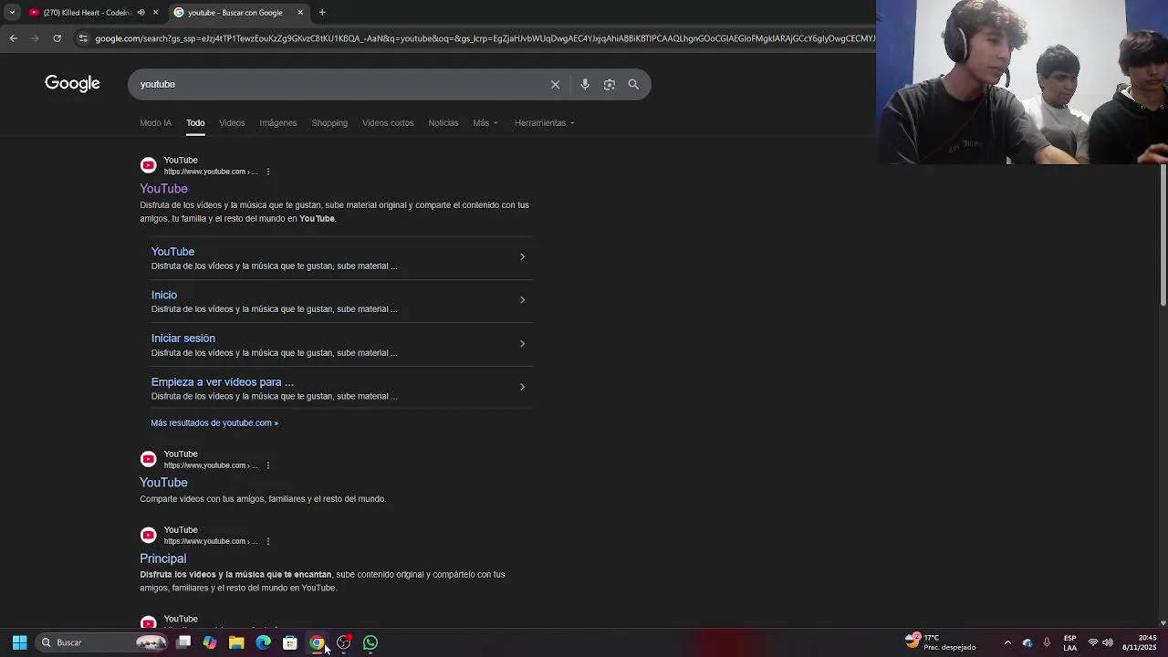The height and width of the screenshot is (657, 1168).
Task: Click Chrome icon on taskbar
Action: (x=317, y=642)
